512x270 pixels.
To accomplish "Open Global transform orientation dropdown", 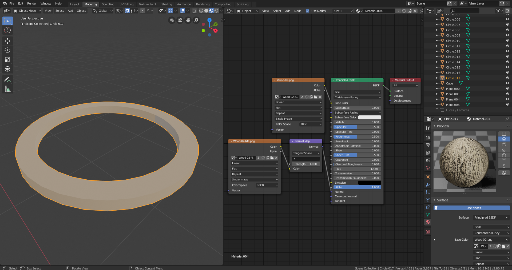I will (103, 11).
